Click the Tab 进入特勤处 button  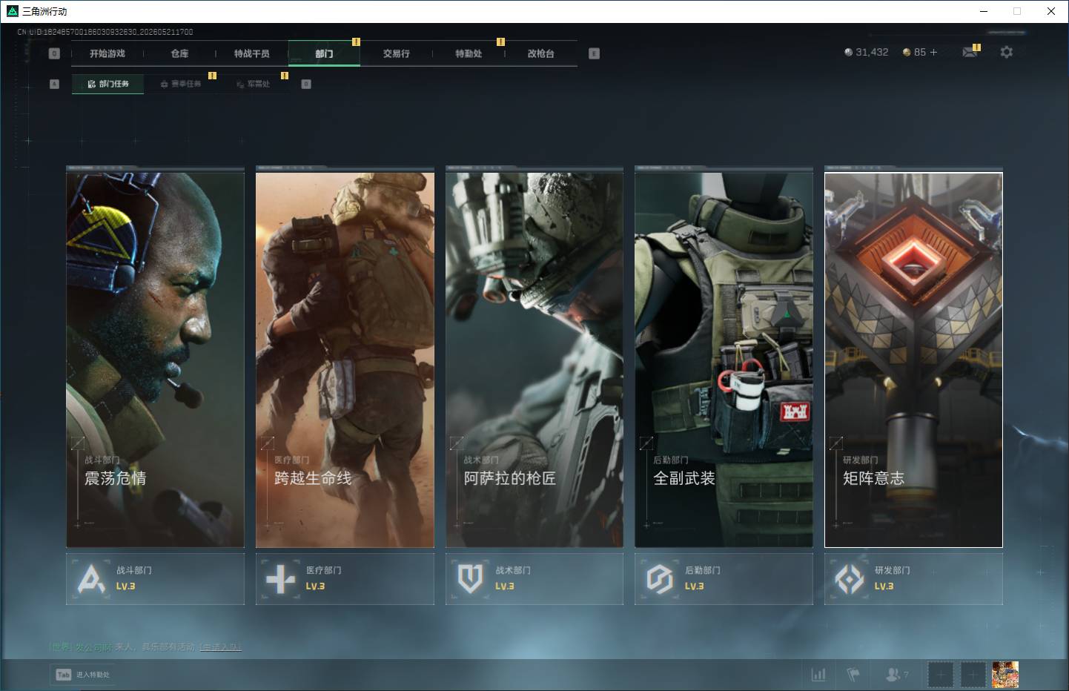84,675
